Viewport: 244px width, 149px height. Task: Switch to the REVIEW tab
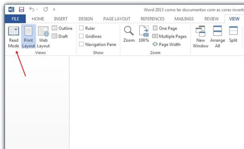(x=211, y=19)
